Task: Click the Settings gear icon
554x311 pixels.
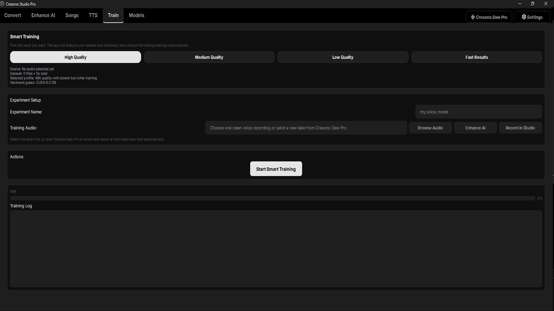Action: (x=524, y=17)
